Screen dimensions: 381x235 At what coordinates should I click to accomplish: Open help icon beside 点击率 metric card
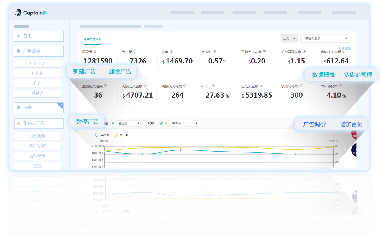214,52
